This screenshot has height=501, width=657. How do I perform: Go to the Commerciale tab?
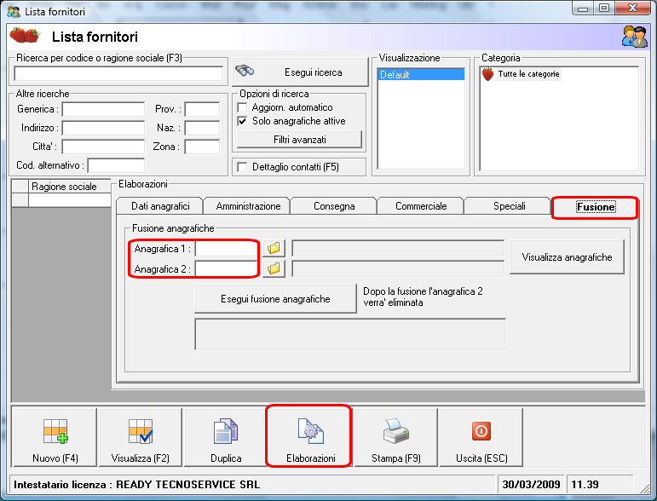[421, 206]
